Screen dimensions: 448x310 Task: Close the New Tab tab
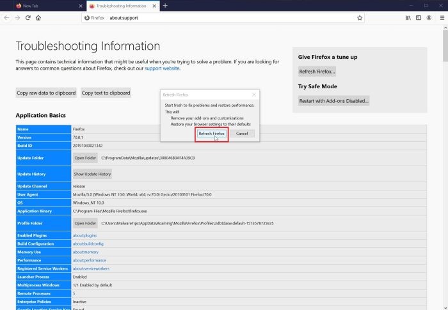81,6
